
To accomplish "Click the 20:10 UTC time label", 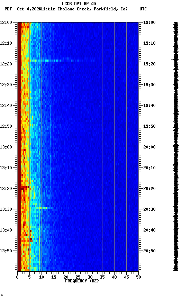I will click(149, 168).
